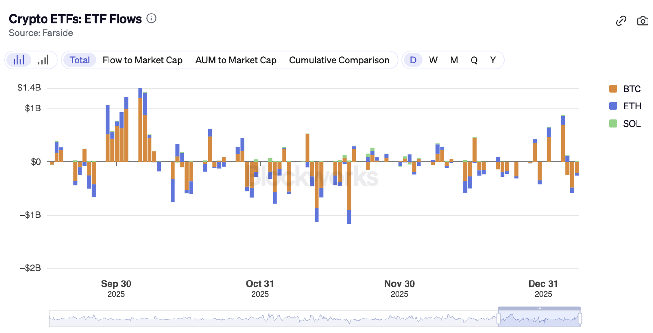The width and height of the screenshot is (653, 333).
Task: Select the Total tab
Action: pos(80,60)
